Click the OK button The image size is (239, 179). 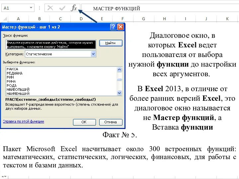pos(84,122)
